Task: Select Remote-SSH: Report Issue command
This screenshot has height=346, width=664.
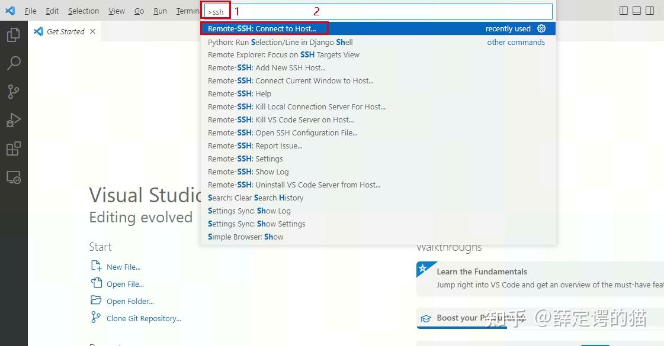Action: [378, 146]
